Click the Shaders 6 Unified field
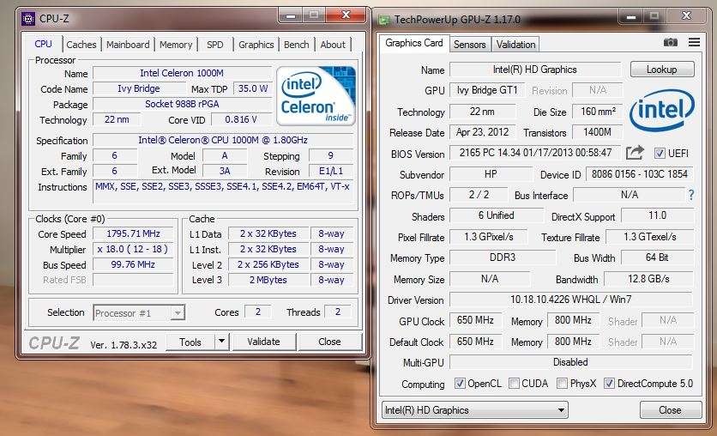717x436 pixels. click(x=497, y=215)
